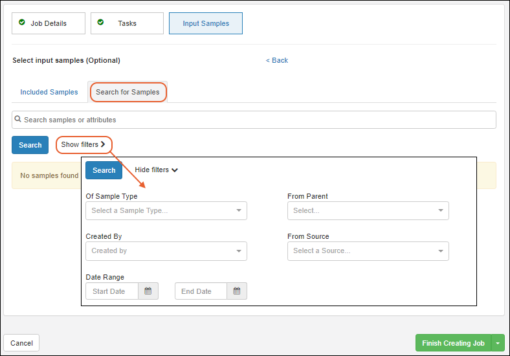Follow the Back link

click(x=277, y=60)
